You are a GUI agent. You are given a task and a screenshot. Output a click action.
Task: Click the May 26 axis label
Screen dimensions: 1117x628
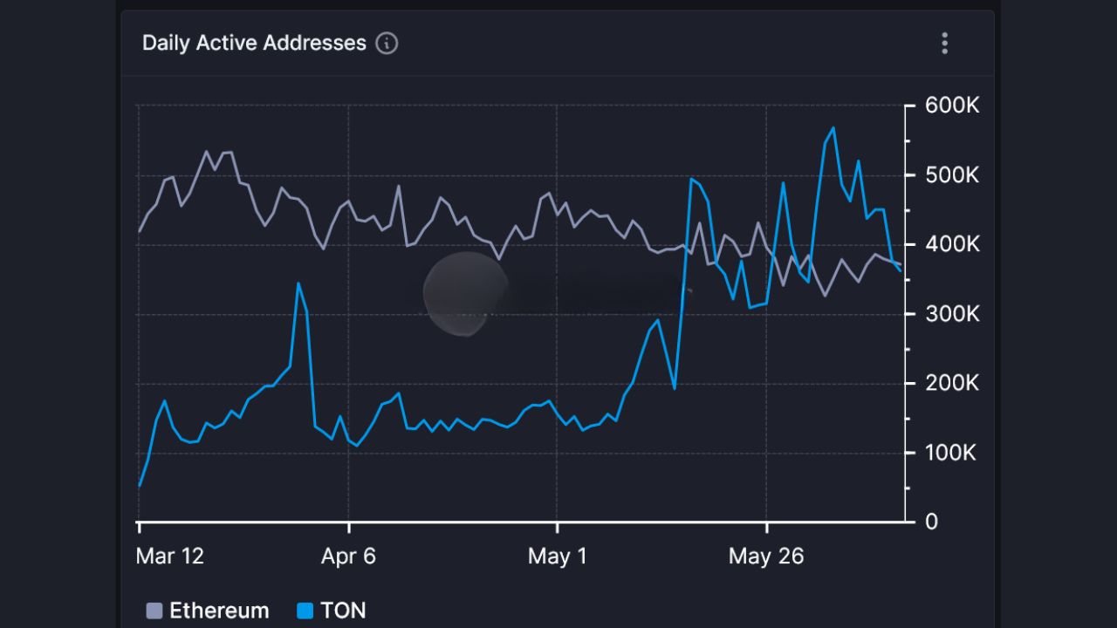[766, 556]
